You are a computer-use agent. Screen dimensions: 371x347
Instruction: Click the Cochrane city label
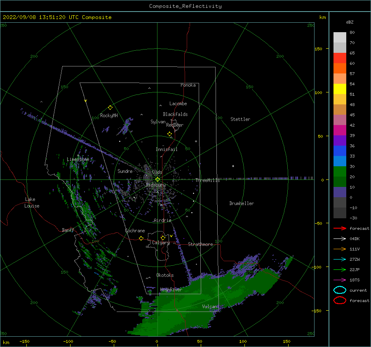pyautogui.click(x=135, y=231)
